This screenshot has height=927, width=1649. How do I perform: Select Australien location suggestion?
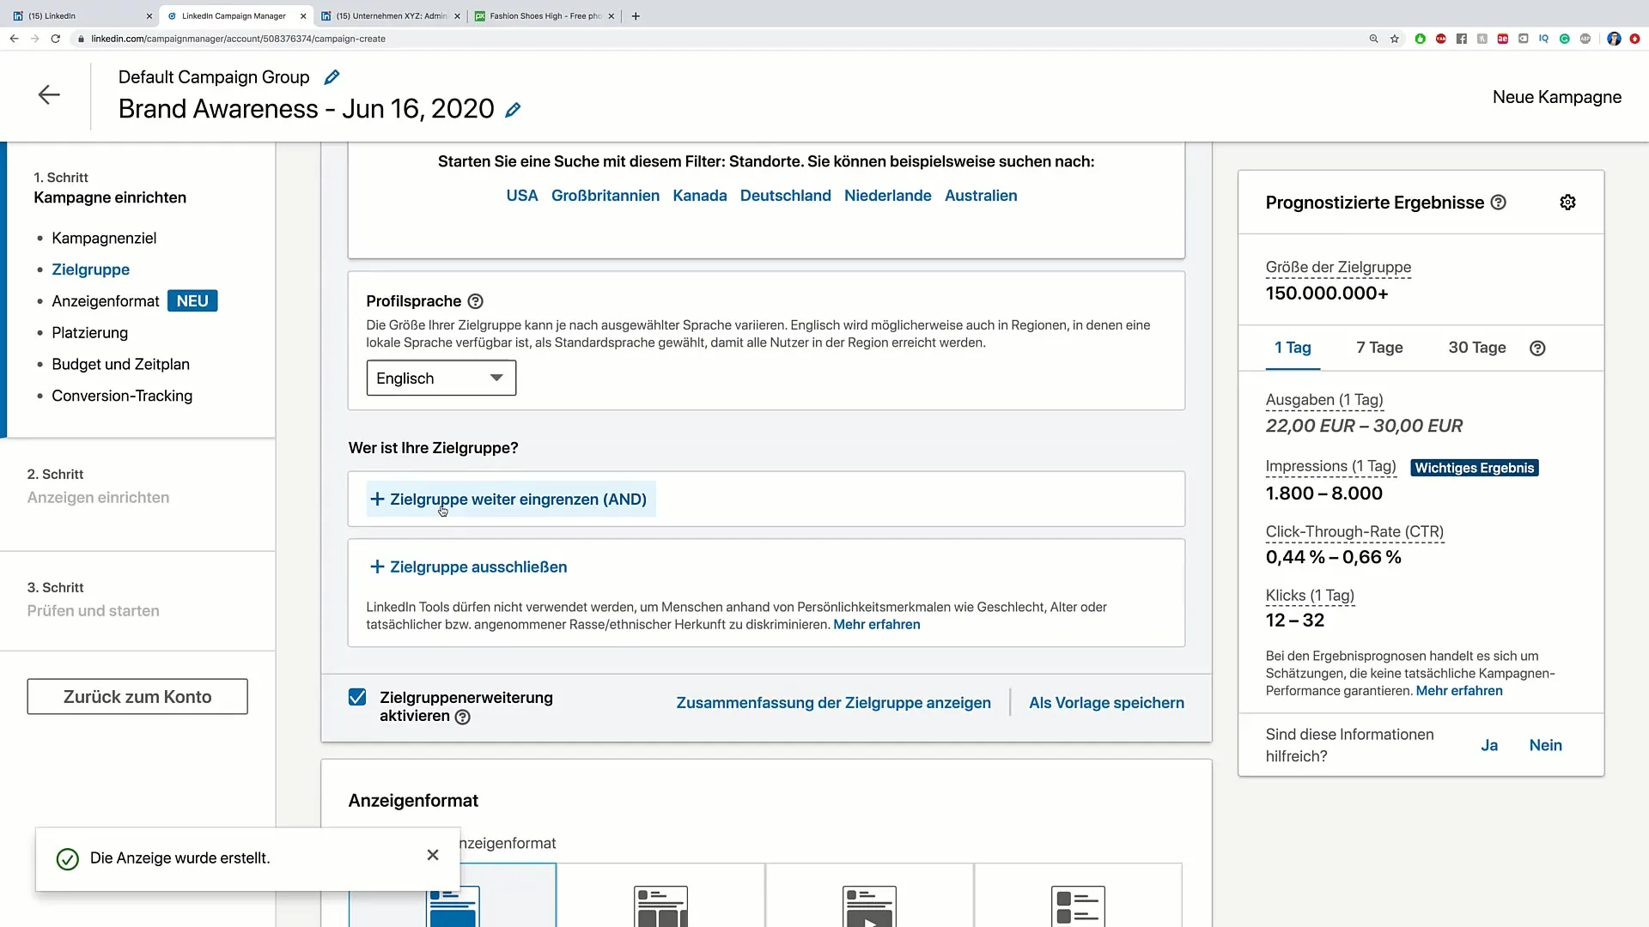[981, 196]
